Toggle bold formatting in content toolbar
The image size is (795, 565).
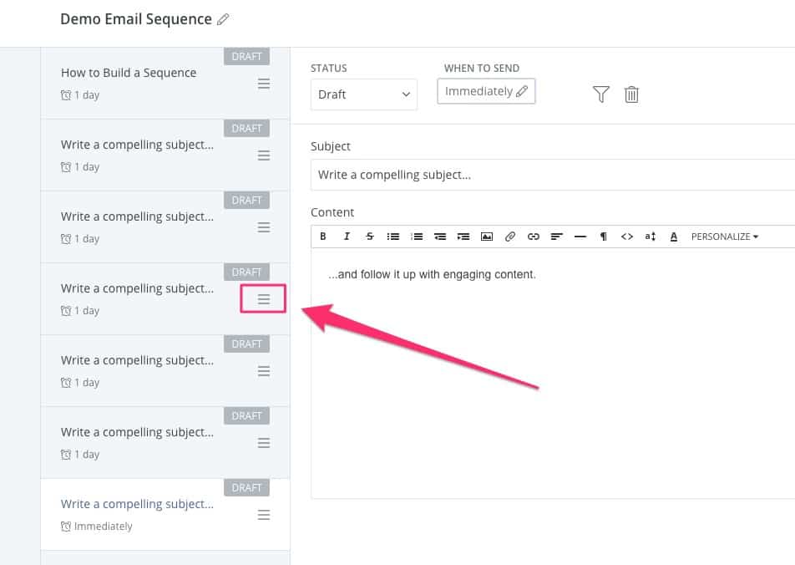click(323, 237)
